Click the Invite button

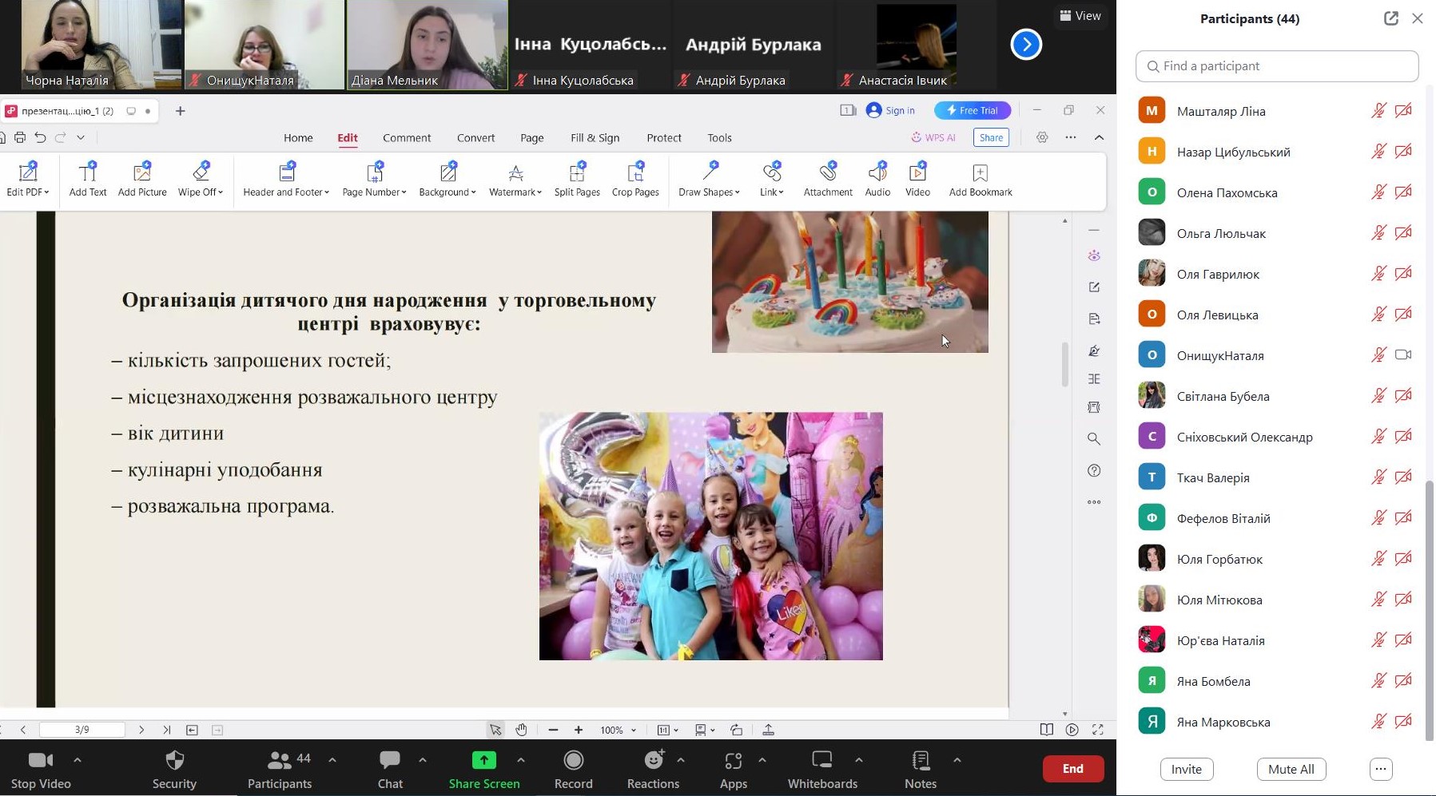pyautogui.click(x=1187, y=769)
